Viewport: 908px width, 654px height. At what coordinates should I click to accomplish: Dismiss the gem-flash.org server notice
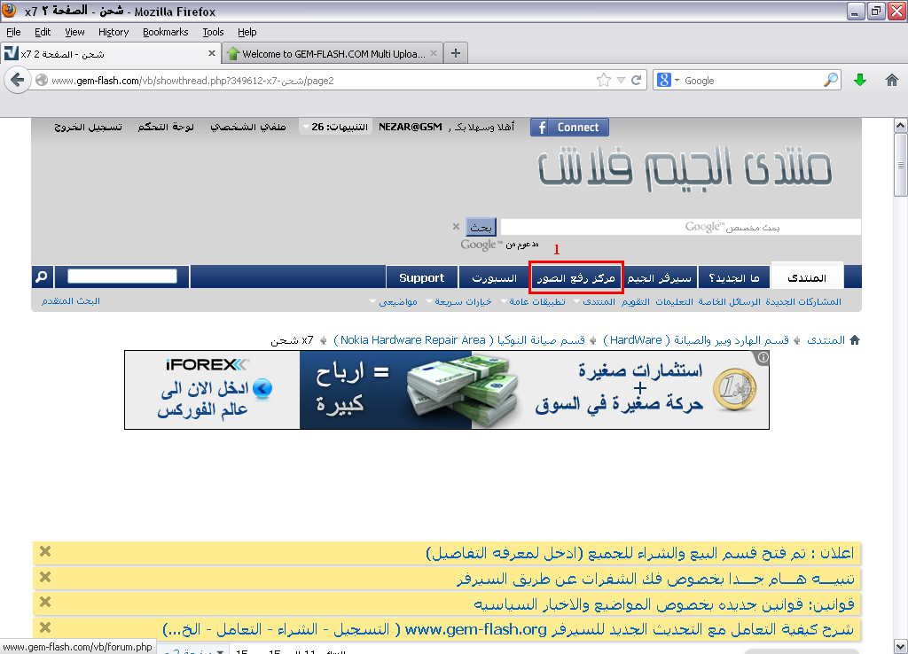[x=45, y=627]
